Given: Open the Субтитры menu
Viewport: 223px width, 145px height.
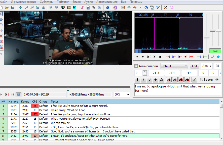Looking at the screenshot, I should click(x=47, y=2).
